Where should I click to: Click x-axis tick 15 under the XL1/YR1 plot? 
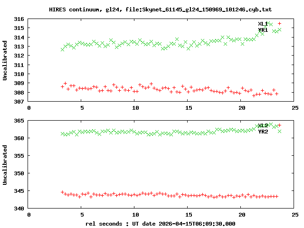coord(189,108)
